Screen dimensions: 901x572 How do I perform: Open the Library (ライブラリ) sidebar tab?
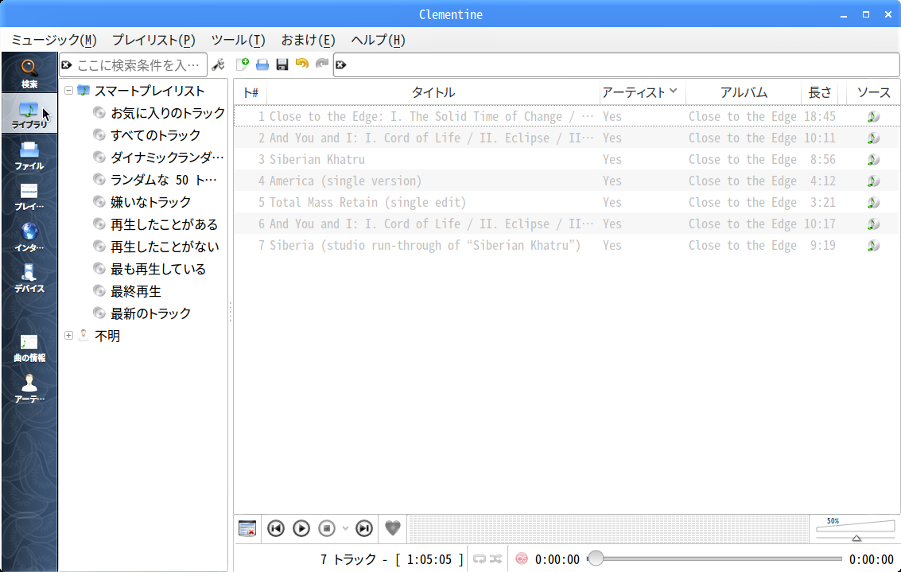(x=29, y=114)
